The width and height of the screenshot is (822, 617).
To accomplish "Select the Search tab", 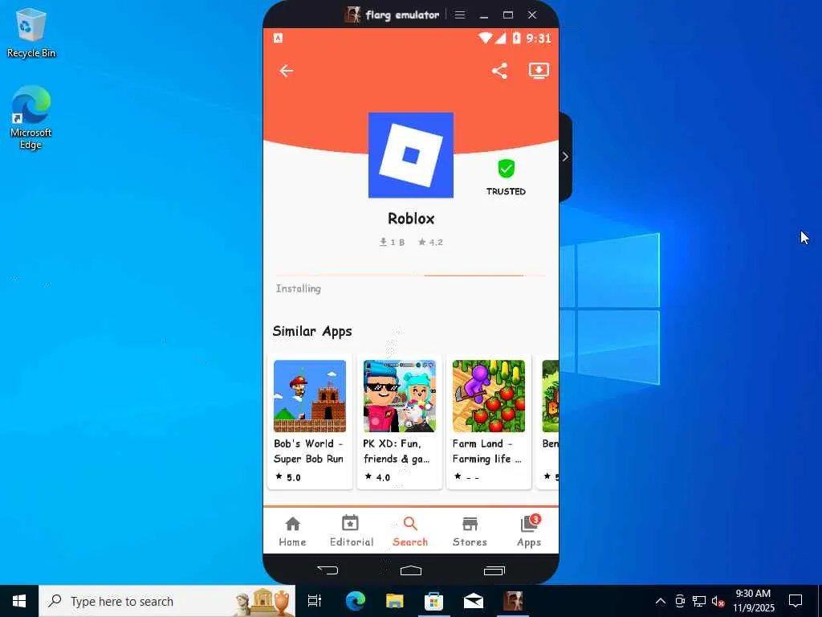I will [x=410, y=531].
